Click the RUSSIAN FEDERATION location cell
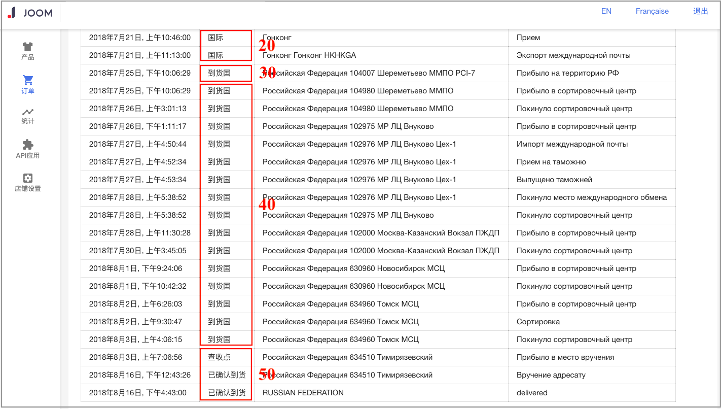 [x=303, y=393]
